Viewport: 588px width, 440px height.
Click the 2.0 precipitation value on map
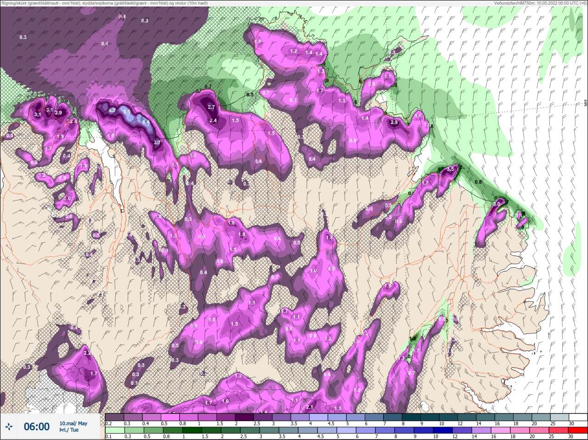click(67, 198)
